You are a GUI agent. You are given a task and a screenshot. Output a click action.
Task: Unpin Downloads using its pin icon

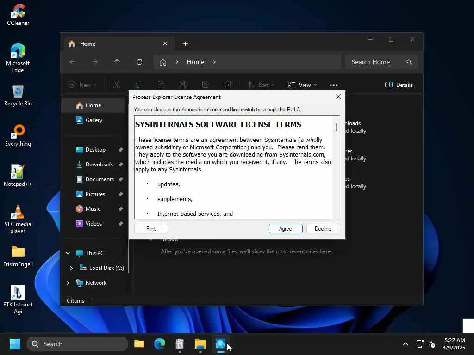coord(121,165)
